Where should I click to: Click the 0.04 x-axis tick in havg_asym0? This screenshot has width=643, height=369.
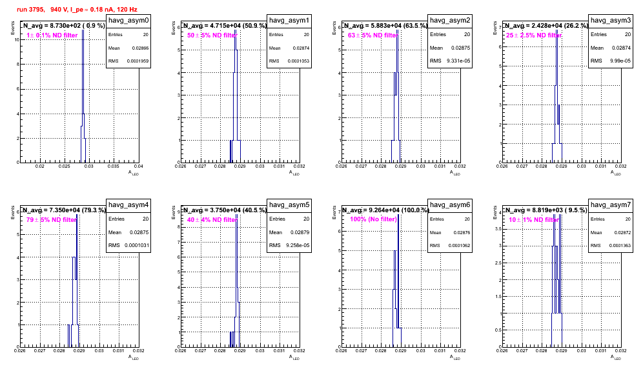[x=139, y=166]
